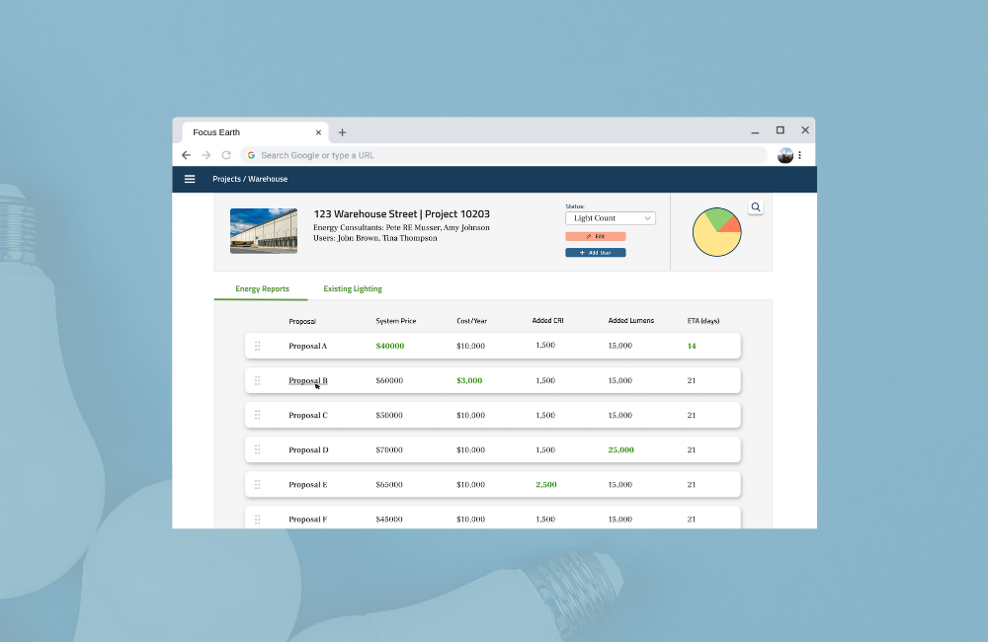This screenshot has width=988, height=642.
Task: Click the browser forward arrow
Action: pos(206,155)
